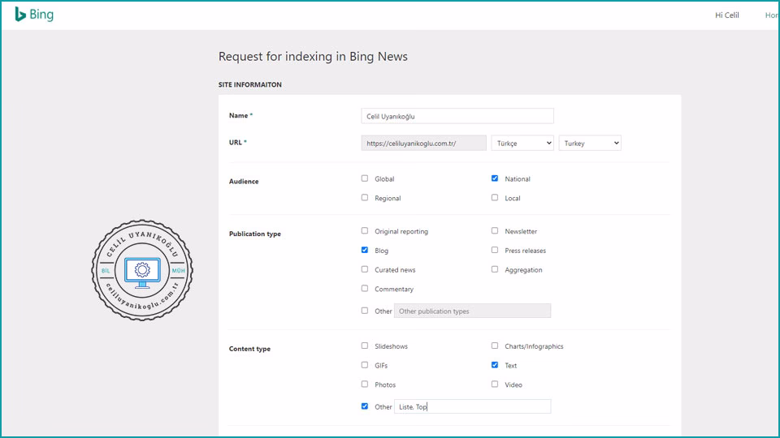Select the Commentary checkbox
Image resolution: width=780 pixels, height=438 pixels.
click(365, 289)
